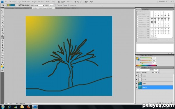Enable Scattering in Brushes panel
The width and height of the screenshot is (175, 109).
pyautogui.click(x=138, y=18)
